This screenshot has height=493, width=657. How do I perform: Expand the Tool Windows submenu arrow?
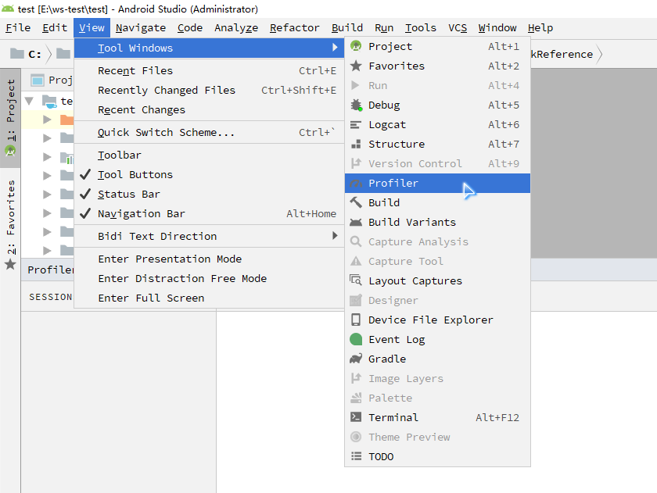335,48
